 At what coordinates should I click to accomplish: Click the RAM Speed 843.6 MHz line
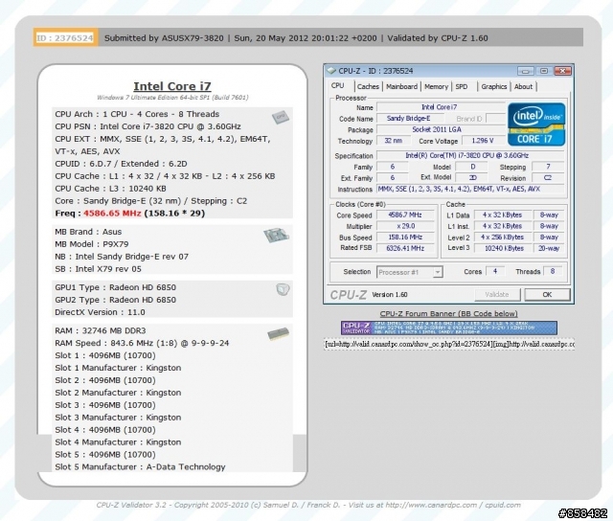142,343
